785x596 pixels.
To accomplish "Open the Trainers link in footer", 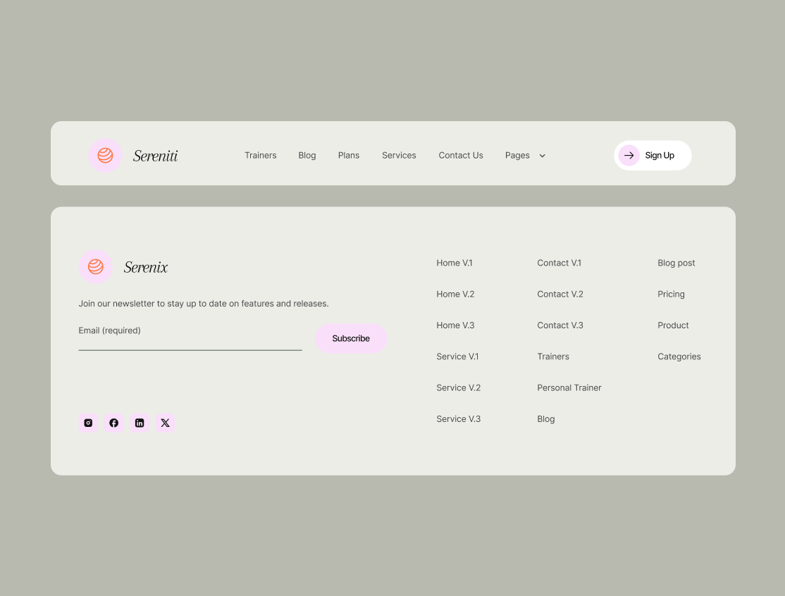I will tap(552, 356).
